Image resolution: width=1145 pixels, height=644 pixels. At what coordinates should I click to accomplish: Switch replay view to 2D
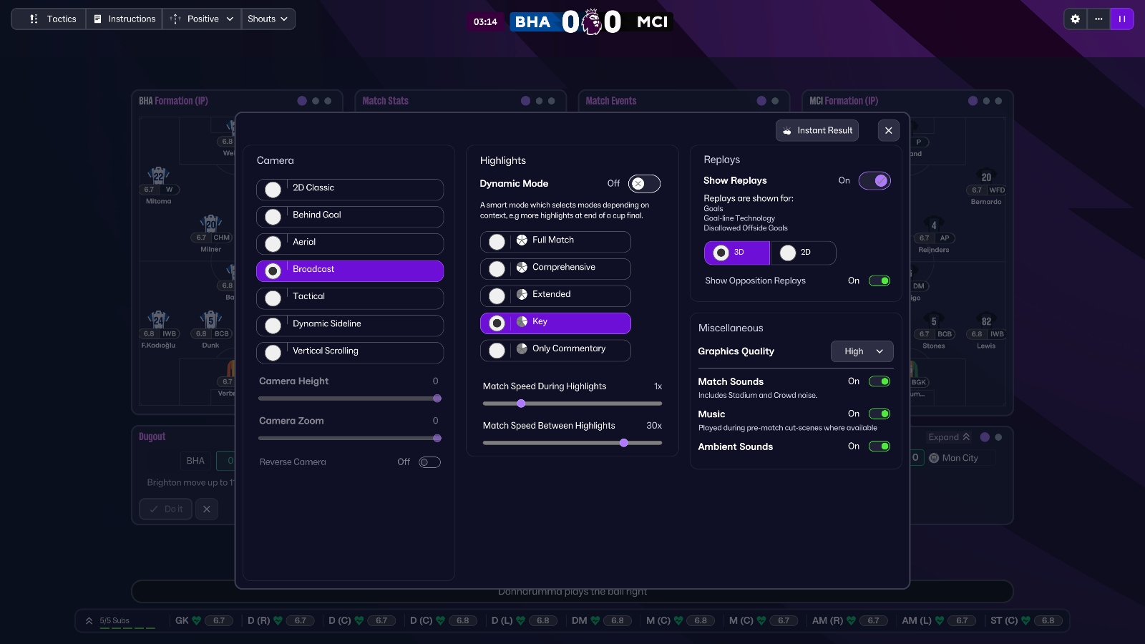click(x=802, y=253)
